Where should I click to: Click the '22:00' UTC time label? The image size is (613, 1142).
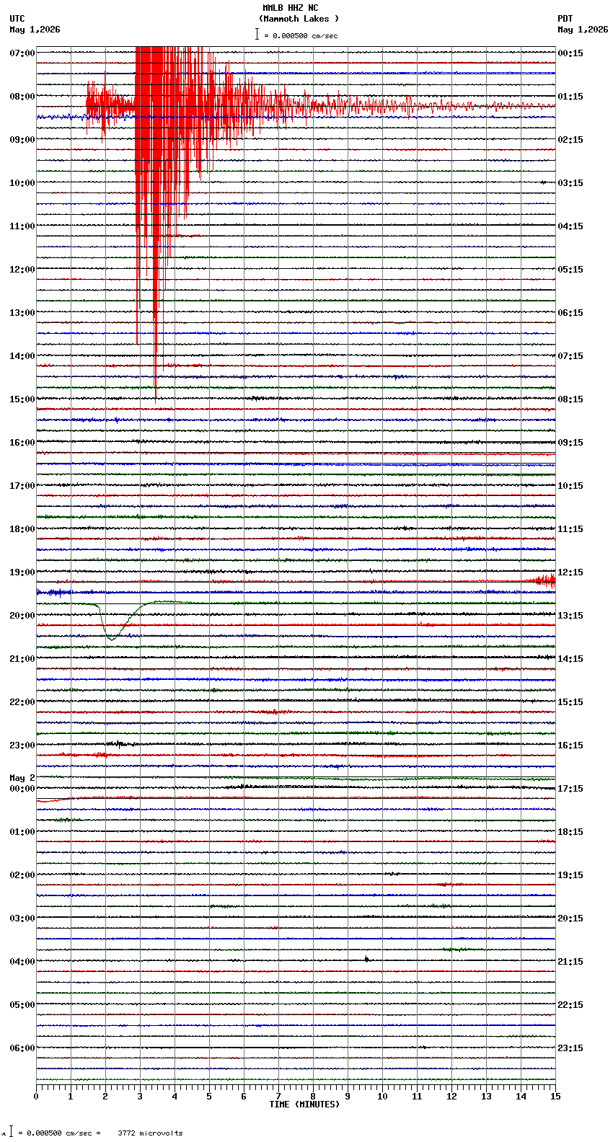22,702
